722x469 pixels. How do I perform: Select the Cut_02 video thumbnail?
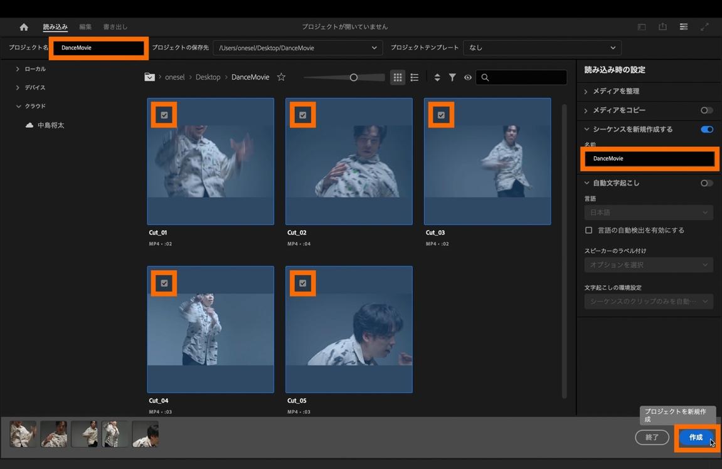pyautogui.click(x=349, y=161)
